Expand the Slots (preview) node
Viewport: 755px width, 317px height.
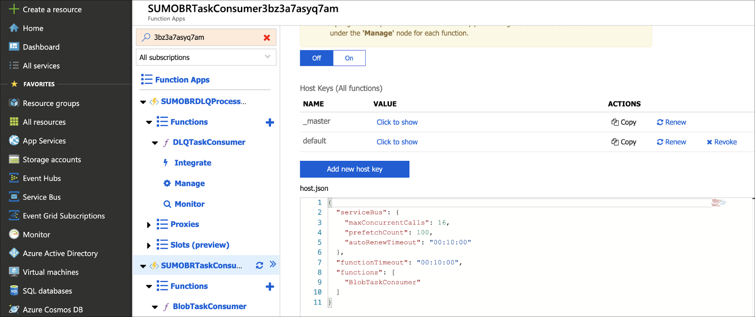(149, 245)
